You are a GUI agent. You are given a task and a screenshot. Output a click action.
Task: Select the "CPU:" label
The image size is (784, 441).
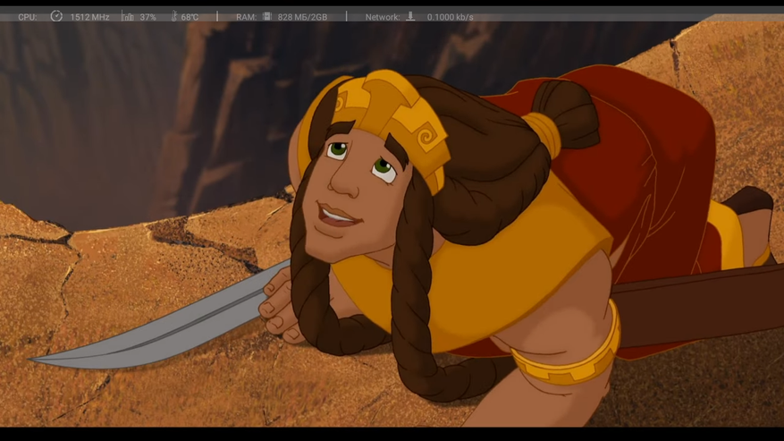[x=28, y=17]
